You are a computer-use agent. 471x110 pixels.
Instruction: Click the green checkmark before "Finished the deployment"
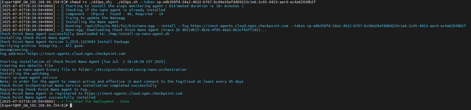62,102
